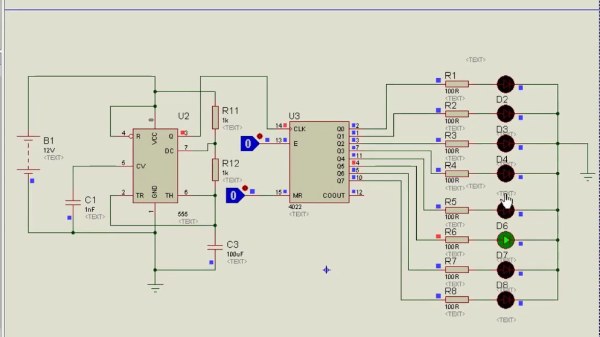Select capacitor C1 symbol
The width and height of the screenshot is (600, 337).
73,202
